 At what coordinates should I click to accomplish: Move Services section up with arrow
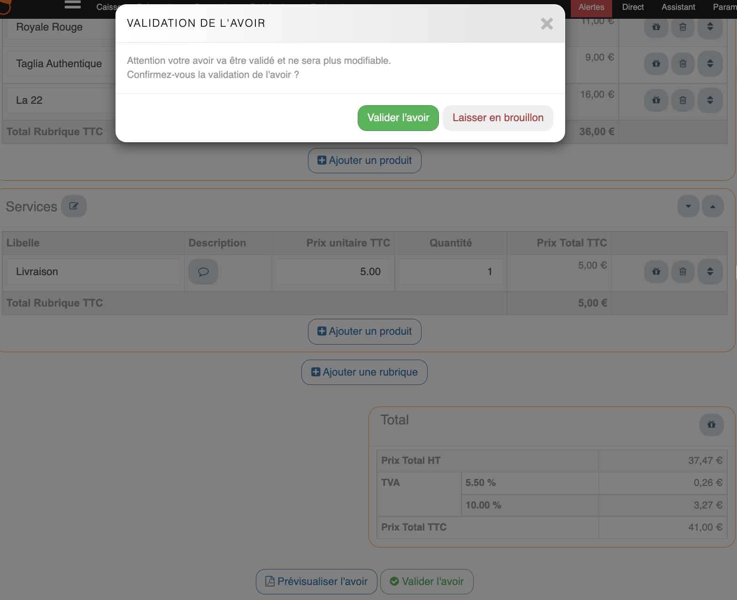coord(713,207)
